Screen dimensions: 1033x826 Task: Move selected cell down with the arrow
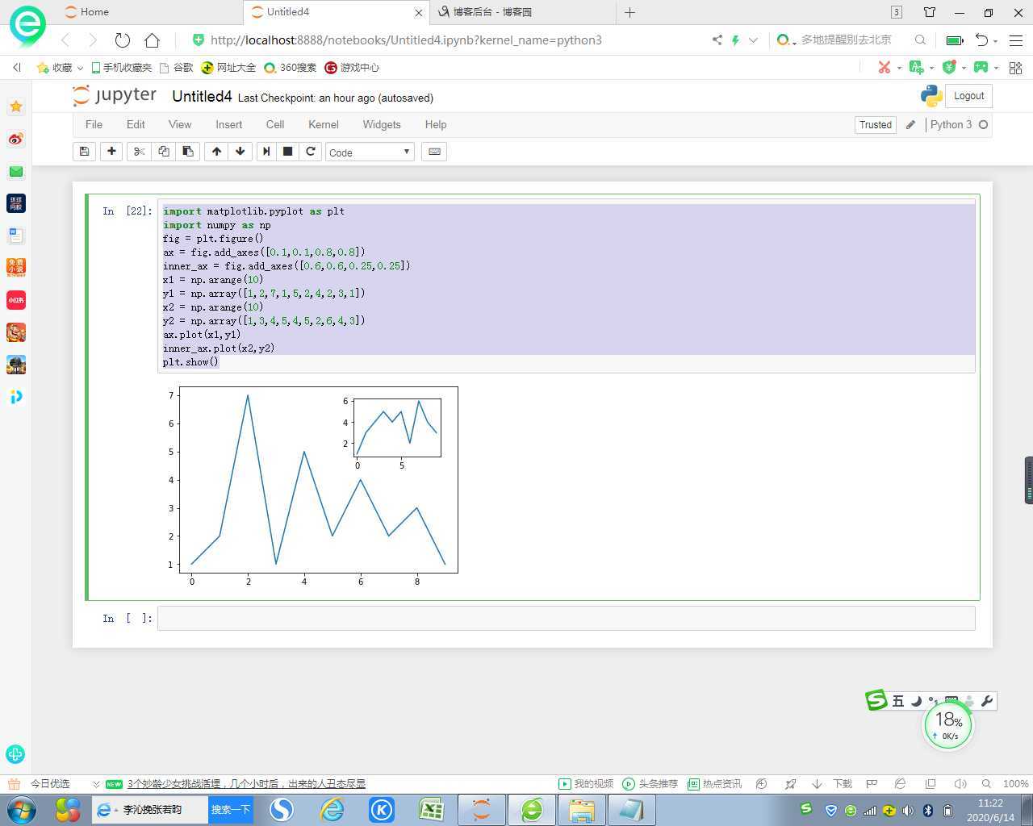[x=240, y=152]
